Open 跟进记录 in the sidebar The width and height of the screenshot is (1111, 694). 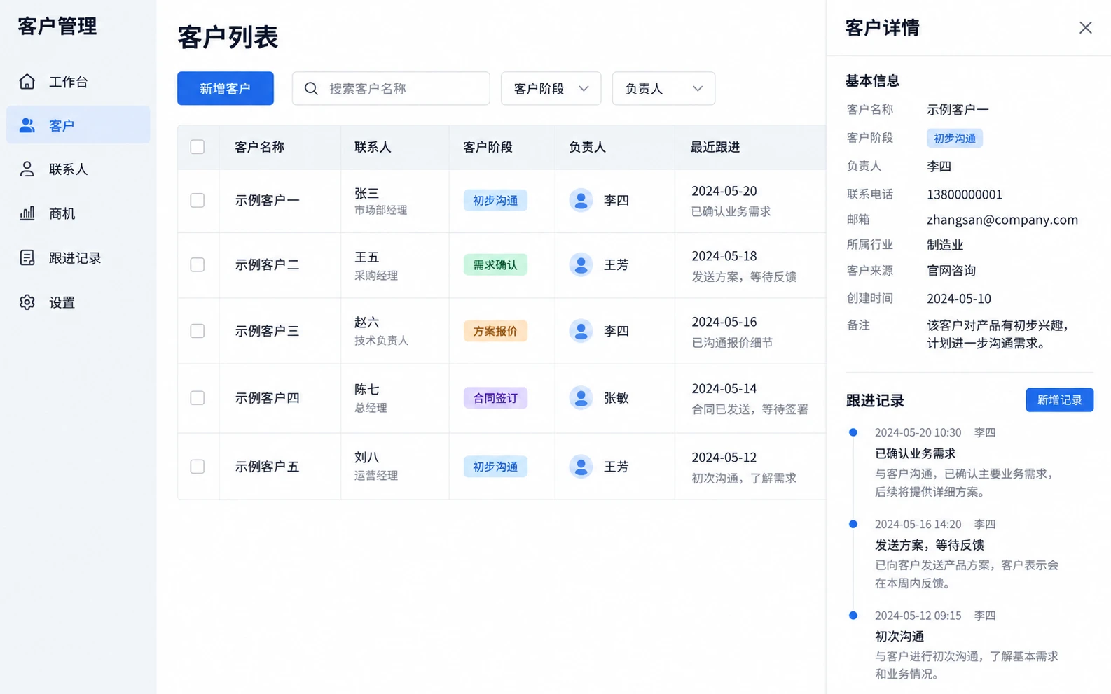coord(78,257)
